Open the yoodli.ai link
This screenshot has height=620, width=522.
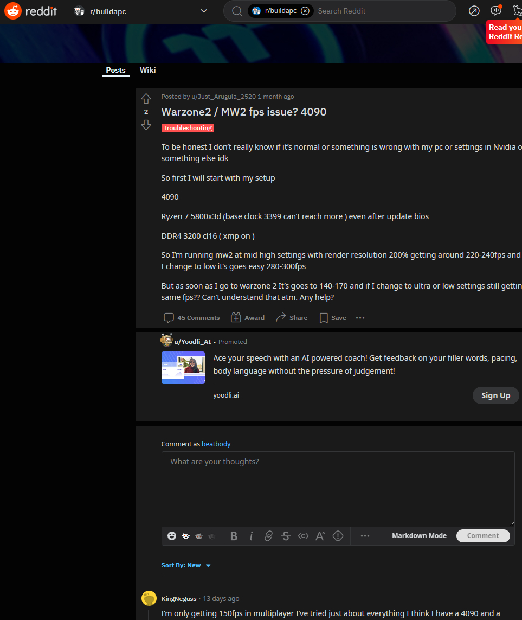[226, 395]
